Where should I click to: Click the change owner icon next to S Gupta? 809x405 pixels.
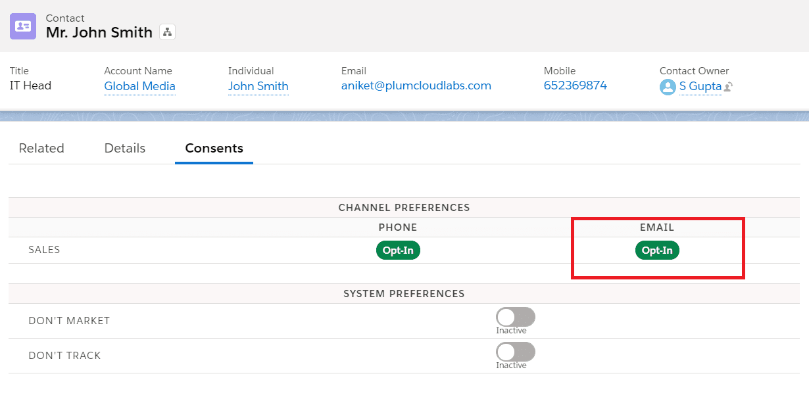click(x=729, y=87)
